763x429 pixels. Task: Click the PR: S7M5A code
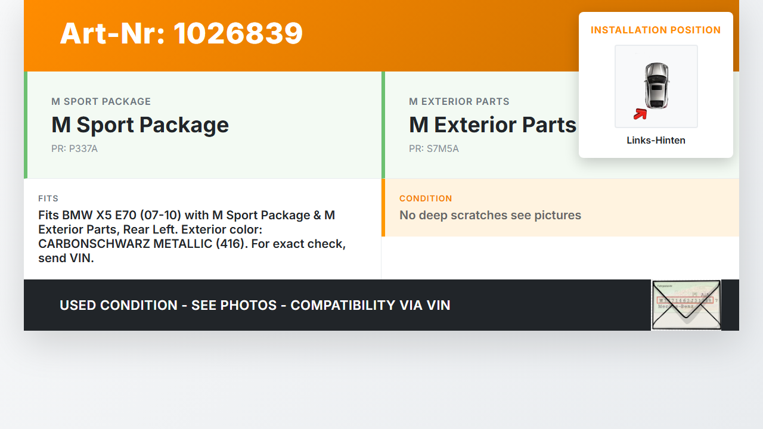(x=434, y=149)
